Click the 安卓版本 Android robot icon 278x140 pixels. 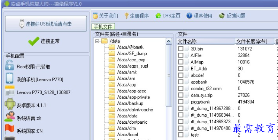click(10, 104)
